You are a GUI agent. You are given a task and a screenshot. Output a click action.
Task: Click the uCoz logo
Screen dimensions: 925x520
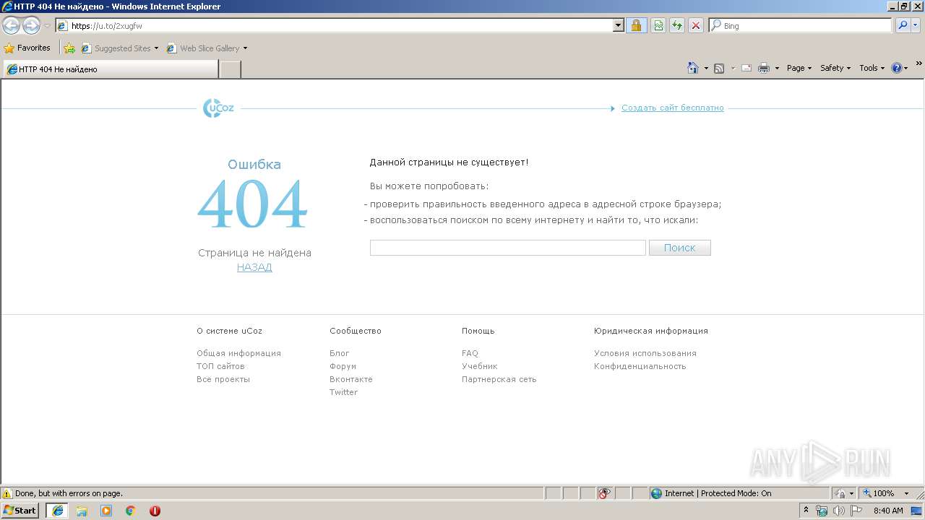pos(218,108)
